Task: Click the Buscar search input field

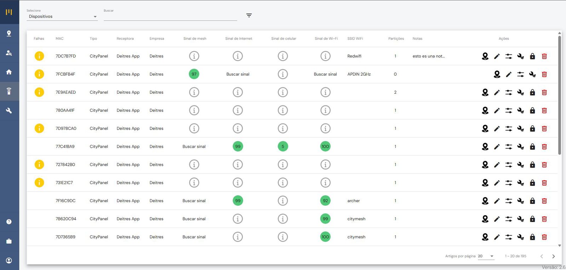Action: (x=170, y=16)
